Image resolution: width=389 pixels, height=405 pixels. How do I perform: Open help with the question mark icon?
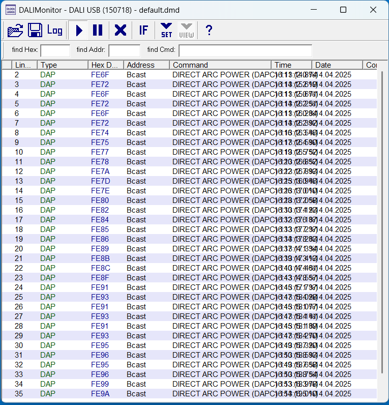208,31
